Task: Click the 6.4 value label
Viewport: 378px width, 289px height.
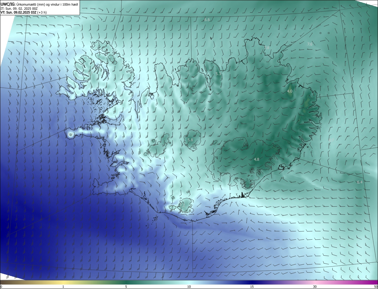Action: 360,182
